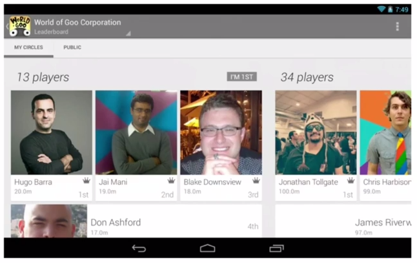Click the crown icon beside Blake Downsview
417x263 pixels.
click(256, 180)
